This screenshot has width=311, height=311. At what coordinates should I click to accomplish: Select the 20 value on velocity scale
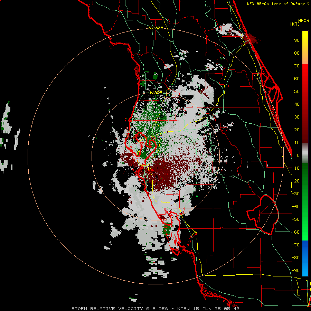coord(297,130)
